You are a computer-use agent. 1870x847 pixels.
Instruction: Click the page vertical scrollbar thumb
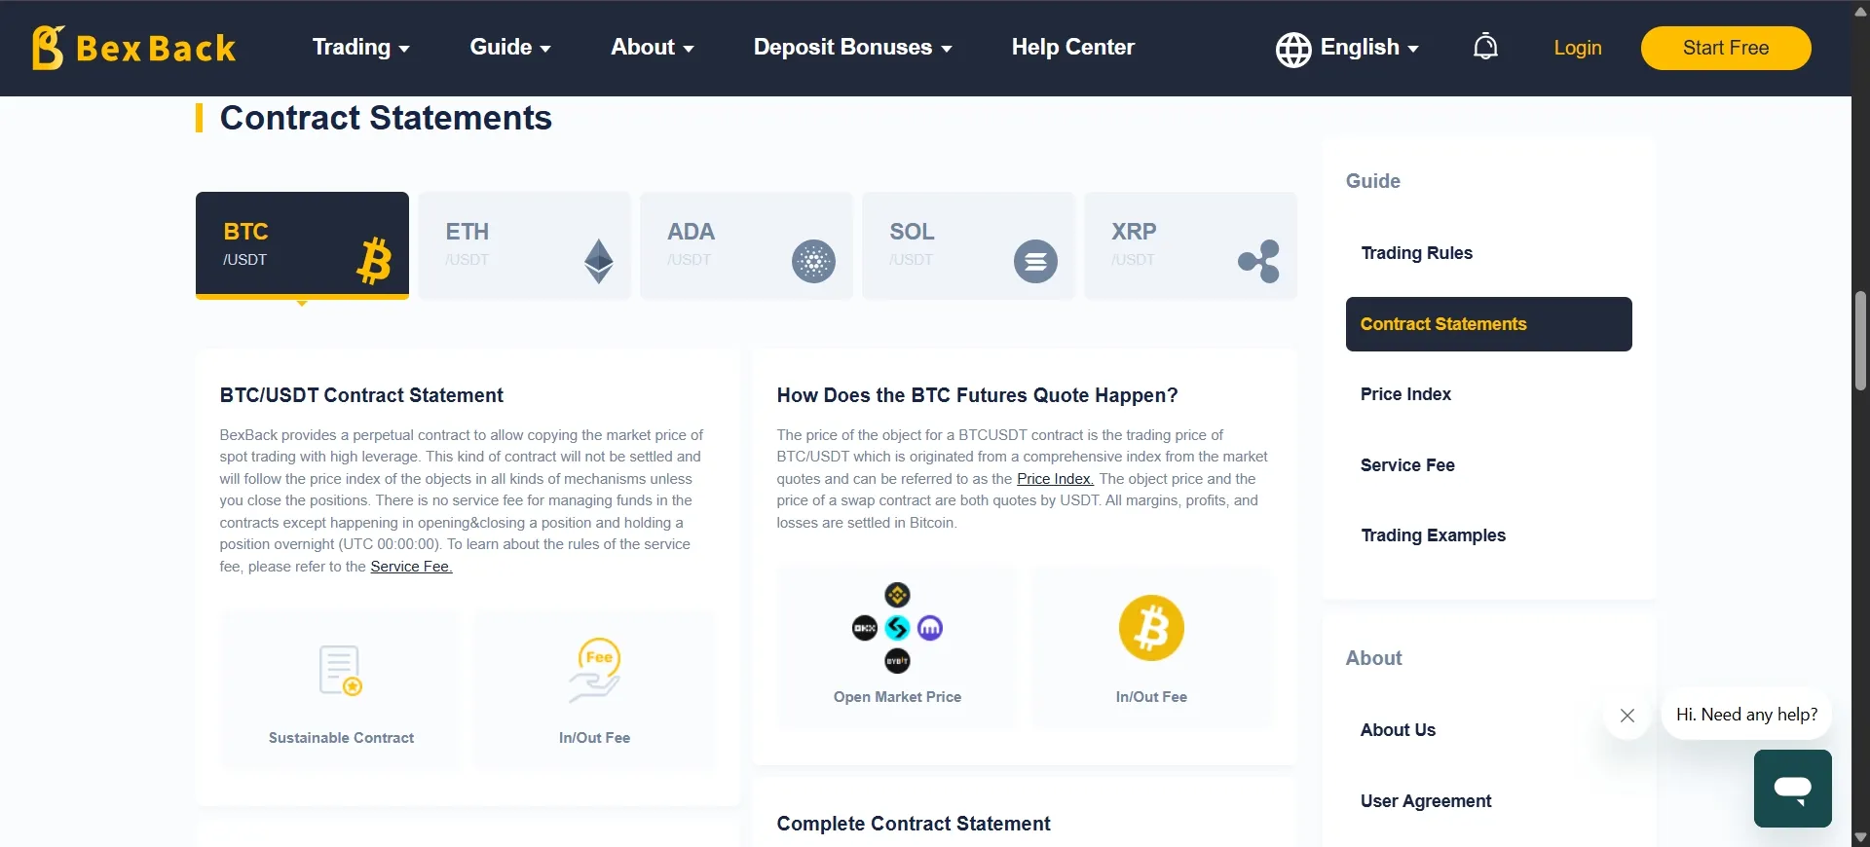click(x=1860, y=340)
